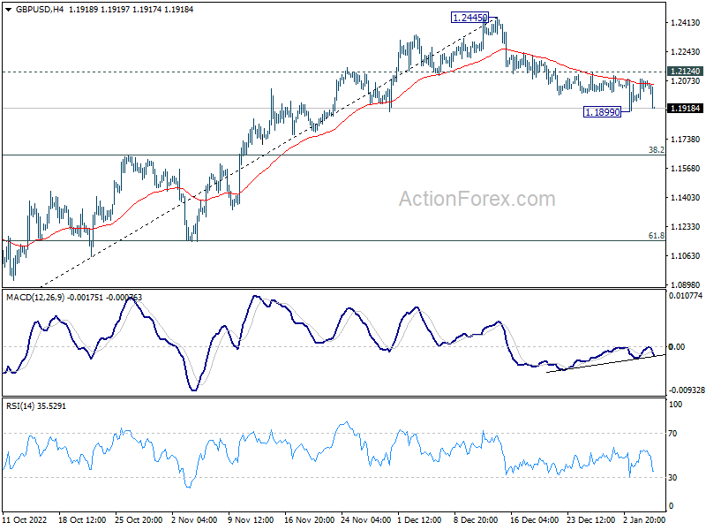This screenshot has height=530, width=706.
Task: Click the MACD 0.00 zero level label
Action: click(677, 346)
